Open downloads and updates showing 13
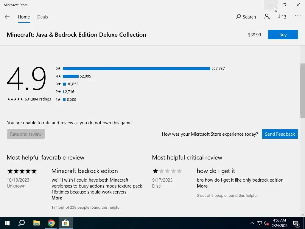305x229 pixels. tap(282, 17)
